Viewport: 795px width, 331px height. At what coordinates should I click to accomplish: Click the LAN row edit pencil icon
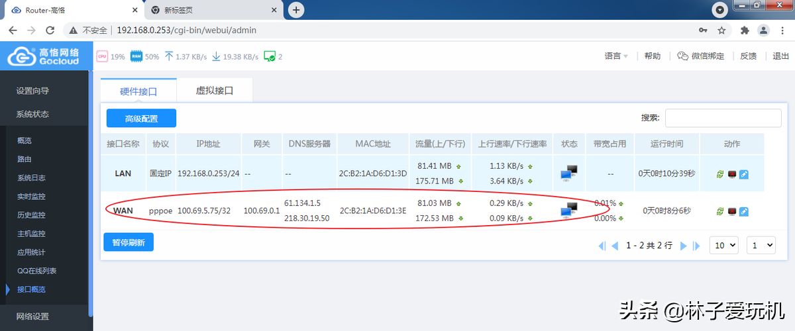pyautogui.click(x=744, y=174)
